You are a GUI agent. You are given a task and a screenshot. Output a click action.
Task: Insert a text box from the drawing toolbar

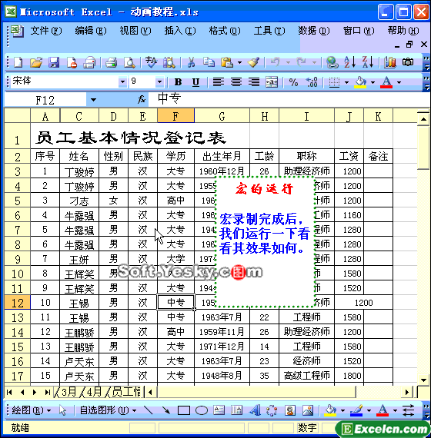[x=219, y=410]
